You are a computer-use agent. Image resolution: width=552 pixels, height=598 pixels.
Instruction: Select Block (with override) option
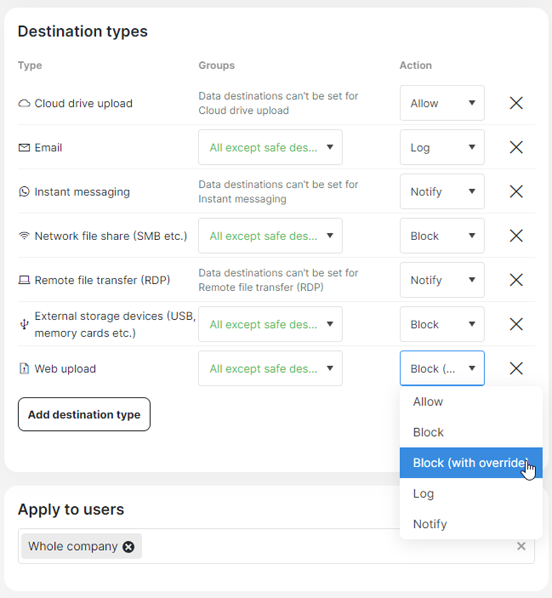[x=471, y=463]
